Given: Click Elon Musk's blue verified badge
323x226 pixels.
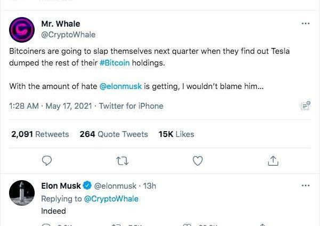Looking at the screenshot, I should point(88,186).
